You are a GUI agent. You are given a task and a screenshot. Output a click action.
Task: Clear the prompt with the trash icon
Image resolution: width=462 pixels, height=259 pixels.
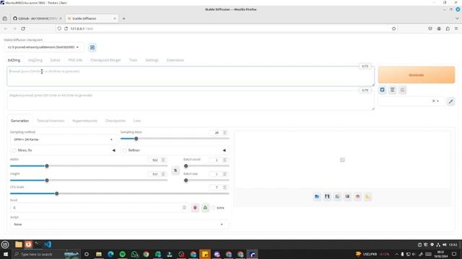tap(392, 90)
